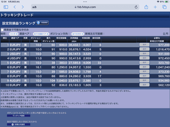Screen dimensions: 170x127
Task: Open the 用語解説 help button
Action: [42, 23]
